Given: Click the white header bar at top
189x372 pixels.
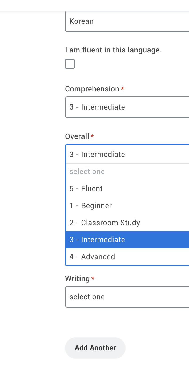Looking at the screenshot, I should [94, 5].
